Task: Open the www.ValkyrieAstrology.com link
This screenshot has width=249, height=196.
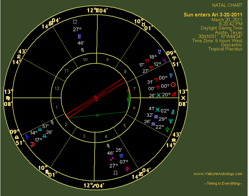Action: (x=218, y=174)
